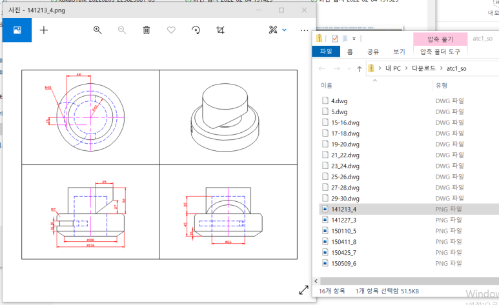Click the plus Add to icon in Photos
The image size is (499, 305).
pyautogui.click(x=44, y=30)
